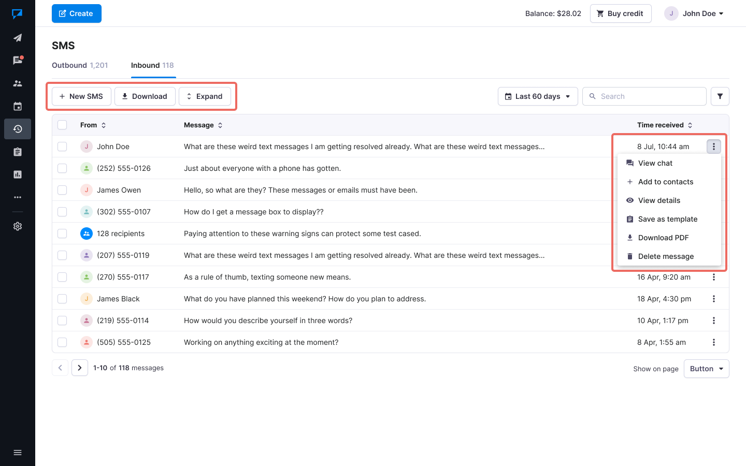746x466 pixels.
Task: Click the blue Create button
Action: click(77, 13)
